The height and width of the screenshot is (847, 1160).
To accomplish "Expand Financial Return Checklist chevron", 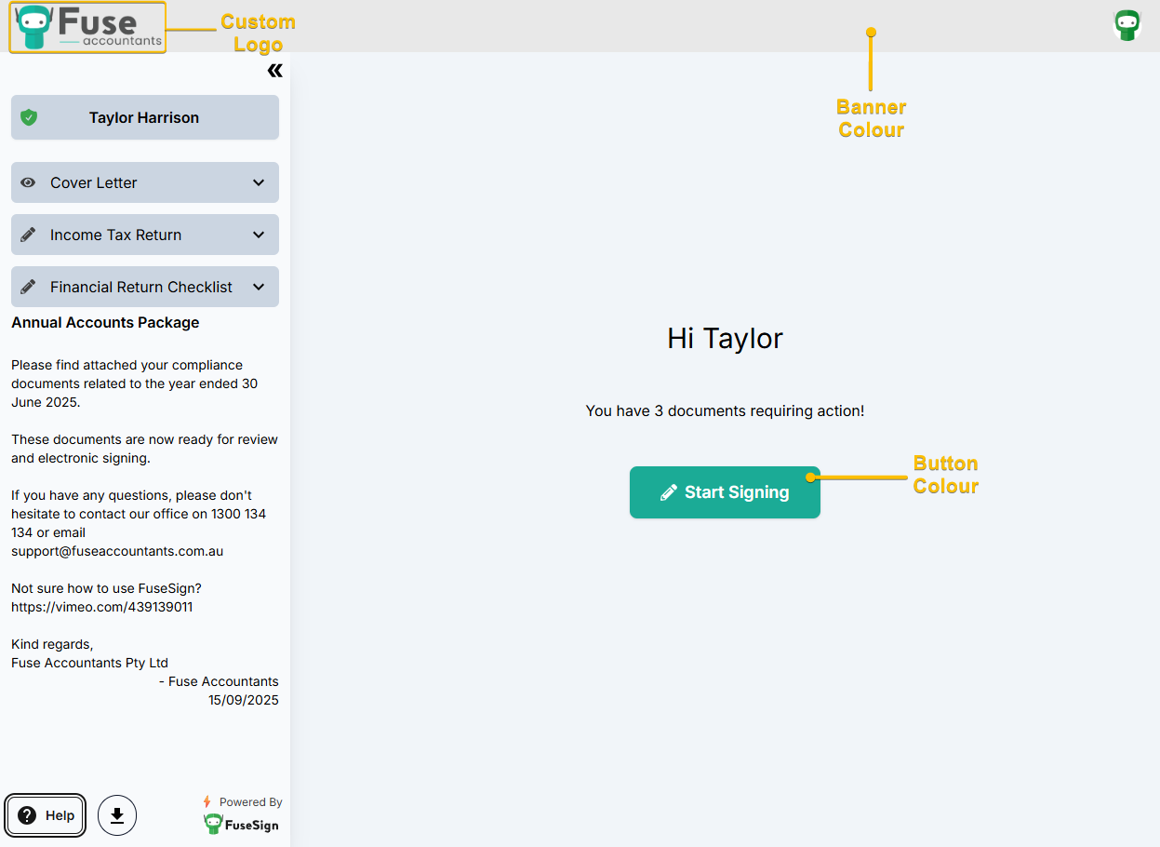I will click(259, 287).
